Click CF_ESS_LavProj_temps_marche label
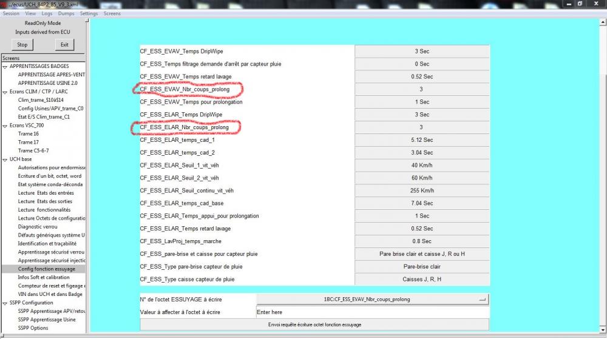 (x=181, y=241)
